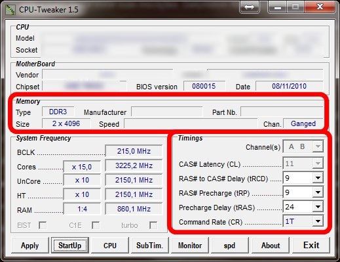Click the UnCore frequency 2150,1 MHz
The image size is (340, 262).
(134, 180)
